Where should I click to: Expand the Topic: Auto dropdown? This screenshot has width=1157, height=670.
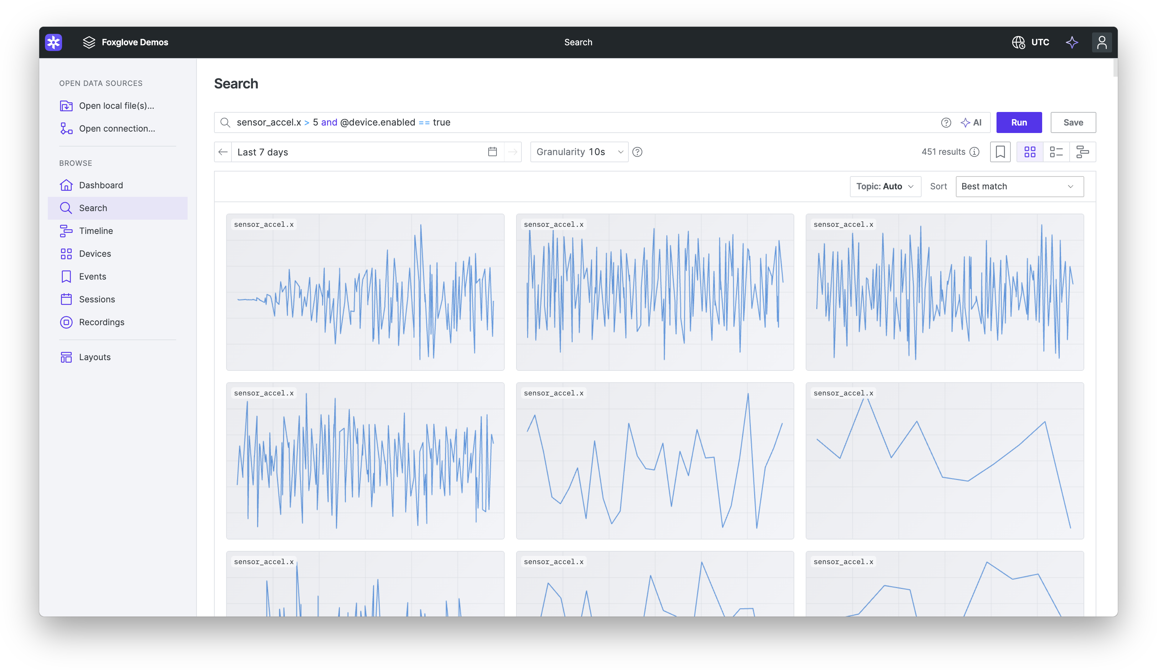[885, 186]
